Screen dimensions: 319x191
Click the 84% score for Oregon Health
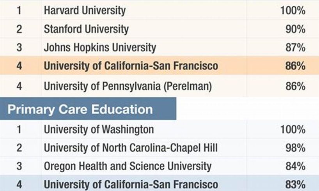(x=295, y=166)
